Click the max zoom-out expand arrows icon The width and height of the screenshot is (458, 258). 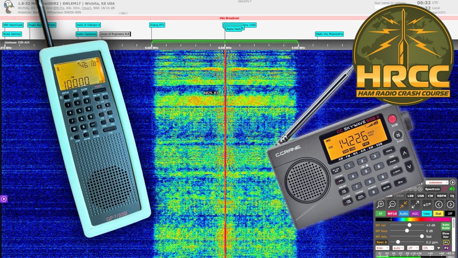point(415,204)
